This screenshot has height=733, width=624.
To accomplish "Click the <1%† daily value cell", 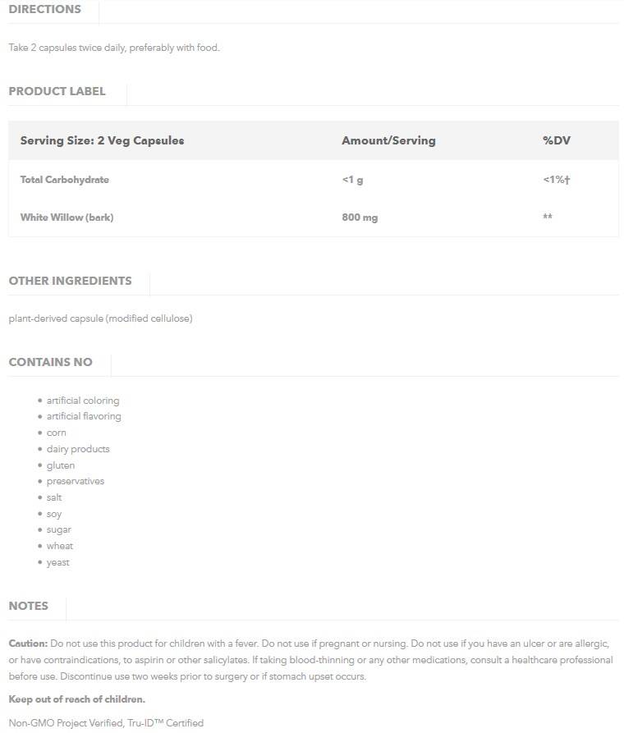I will pos(556,180).
